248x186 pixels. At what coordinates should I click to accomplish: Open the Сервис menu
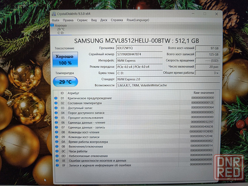(x=82, y=20)
